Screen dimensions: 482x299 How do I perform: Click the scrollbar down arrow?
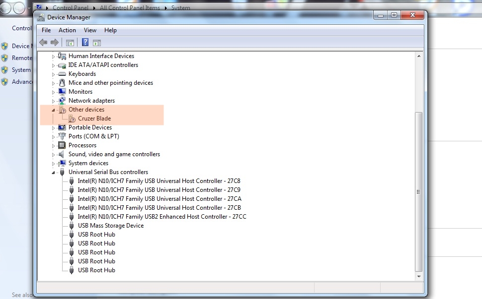tap(419, 276)
